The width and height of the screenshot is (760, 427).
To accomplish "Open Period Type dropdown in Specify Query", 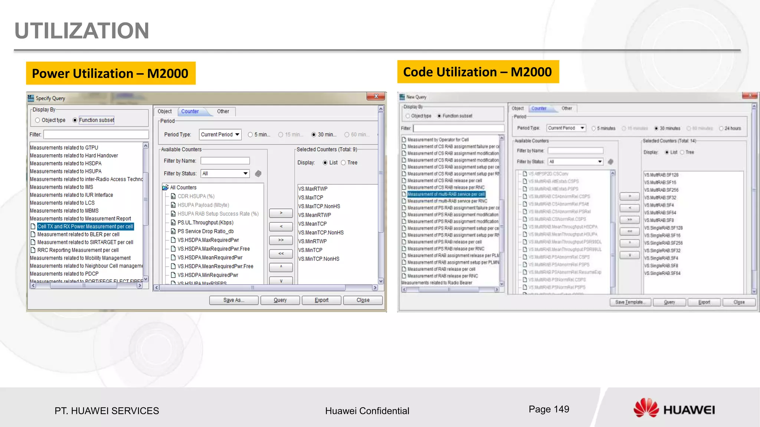I will [x=220, y=135].
